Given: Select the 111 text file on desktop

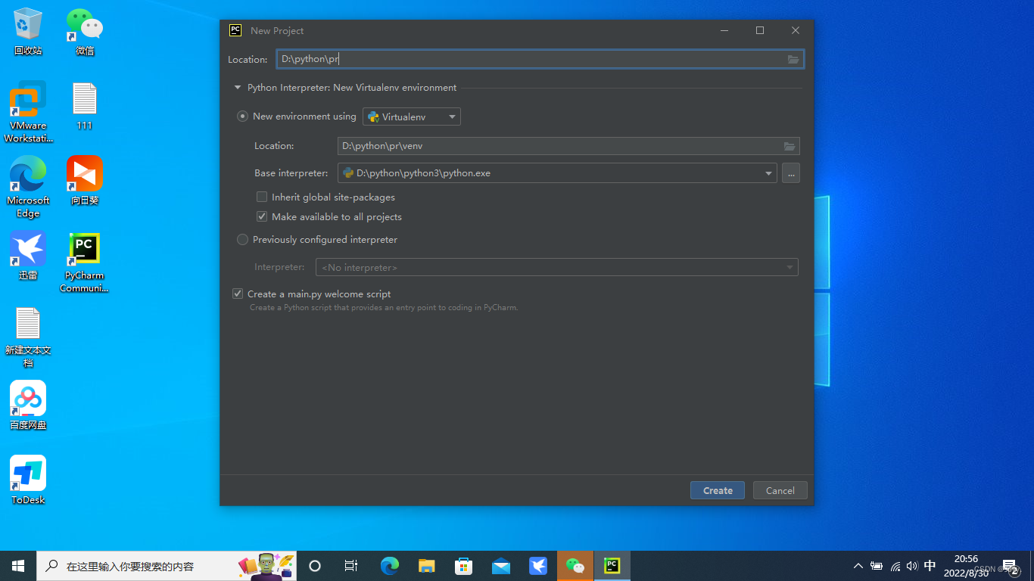Looking at the screenshot, I should click(x=85, y=106).
